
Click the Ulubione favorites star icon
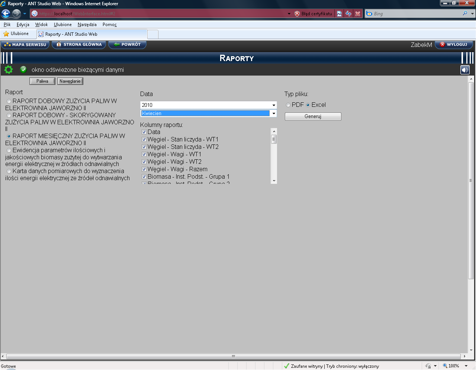[x=6, y=34]
